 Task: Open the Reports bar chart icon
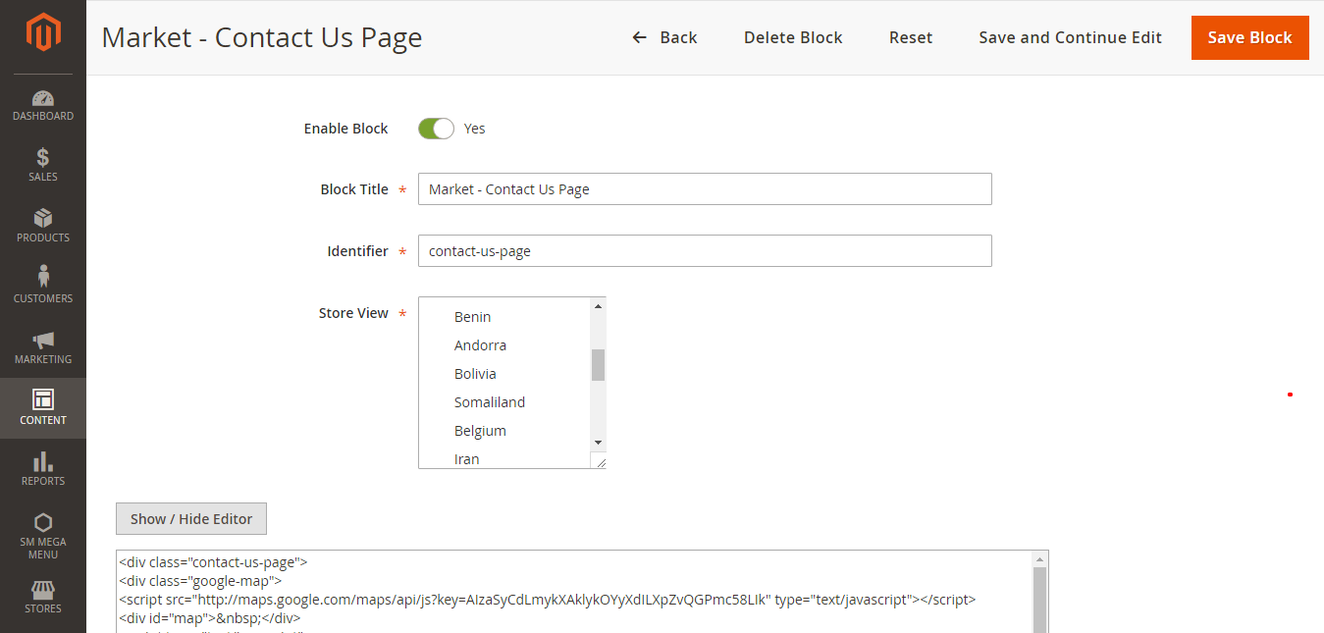coord(43,461)
